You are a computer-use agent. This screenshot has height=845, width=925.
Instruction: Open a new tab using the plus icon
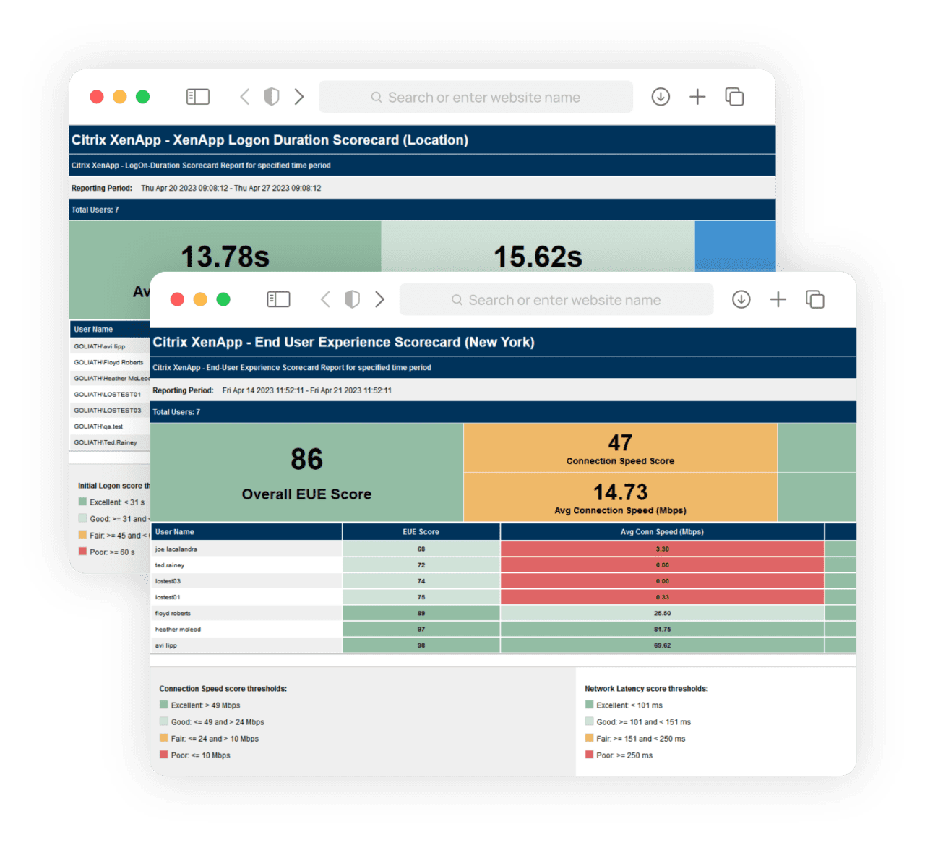[778, 299]
